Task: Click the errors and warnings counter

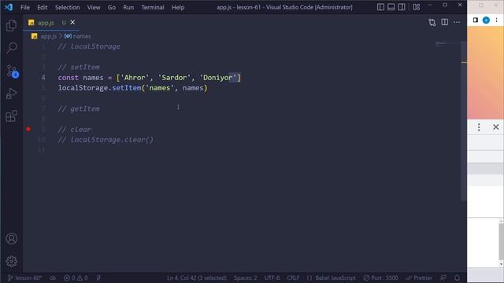Action: tap(76, 277)
